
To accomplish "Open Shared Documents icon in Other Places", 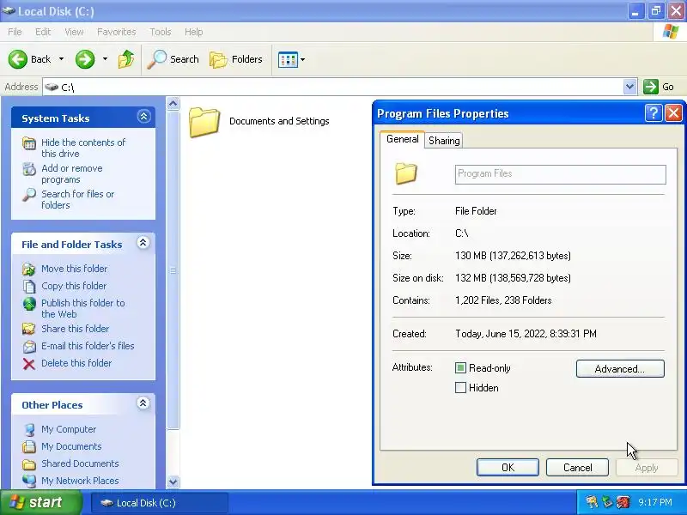I will pyautogui.click(x=29, y=463).
